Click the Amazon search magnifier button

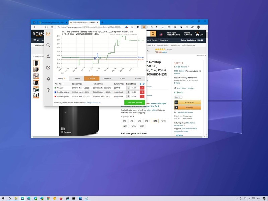coord(153,34)
